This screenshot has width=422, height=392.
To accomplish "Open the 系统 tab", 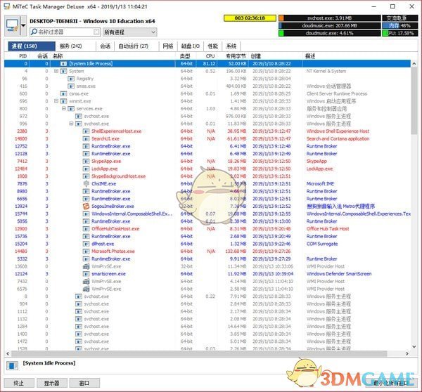I will point(231,46).
